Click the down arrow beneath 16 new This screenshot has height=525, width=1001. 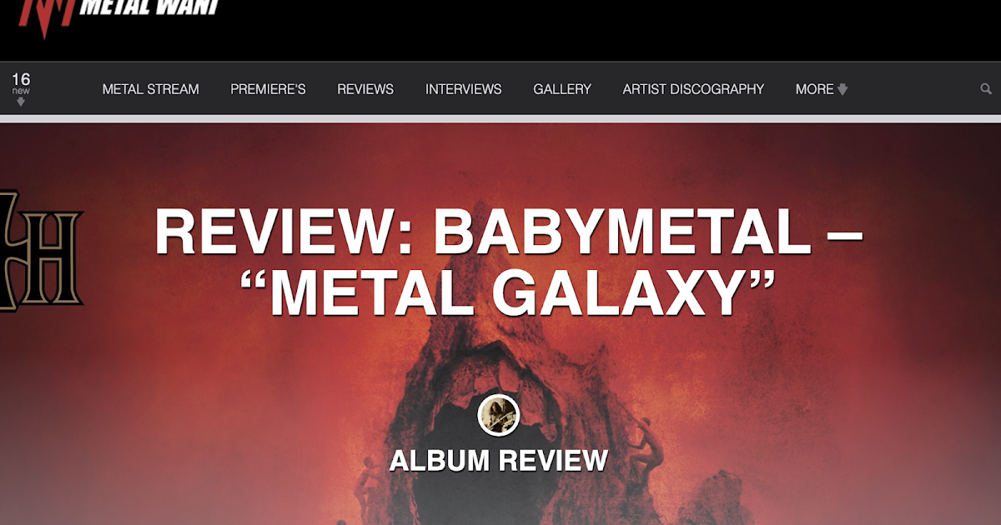pos(21,102)
